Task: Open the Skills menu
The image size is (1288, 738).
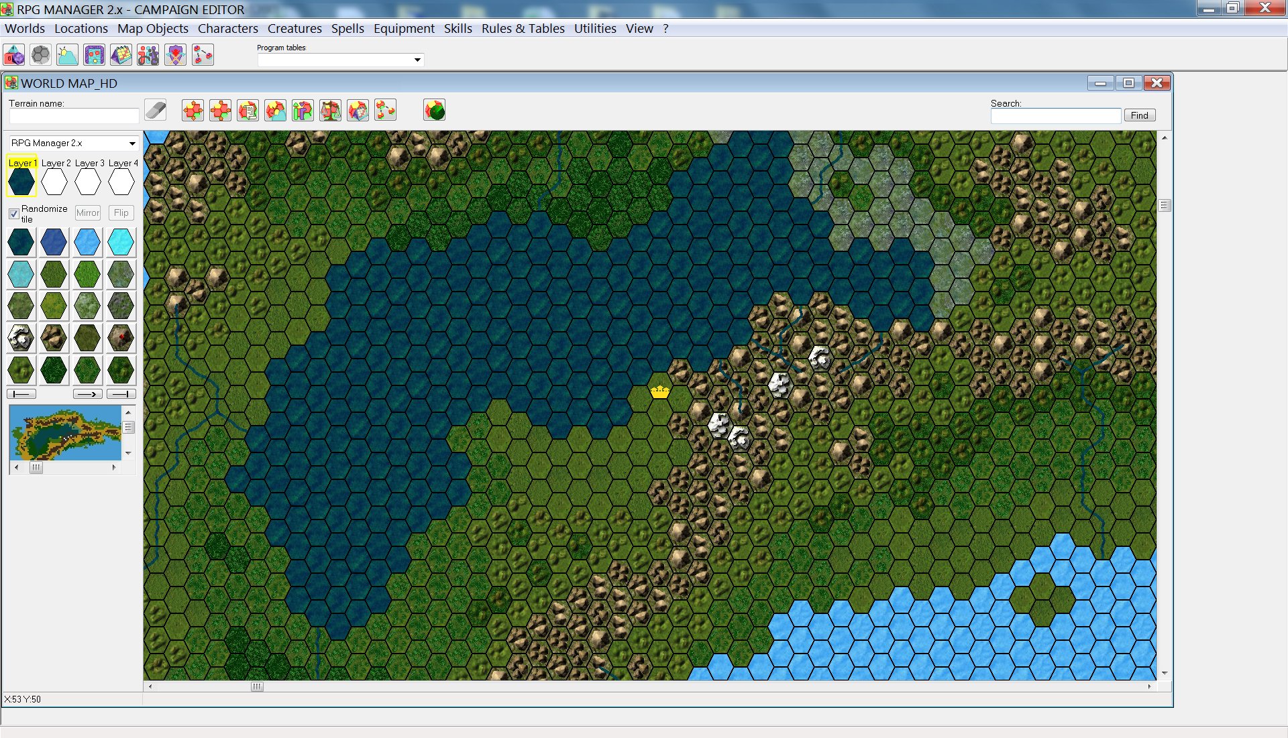Action: 458,28
